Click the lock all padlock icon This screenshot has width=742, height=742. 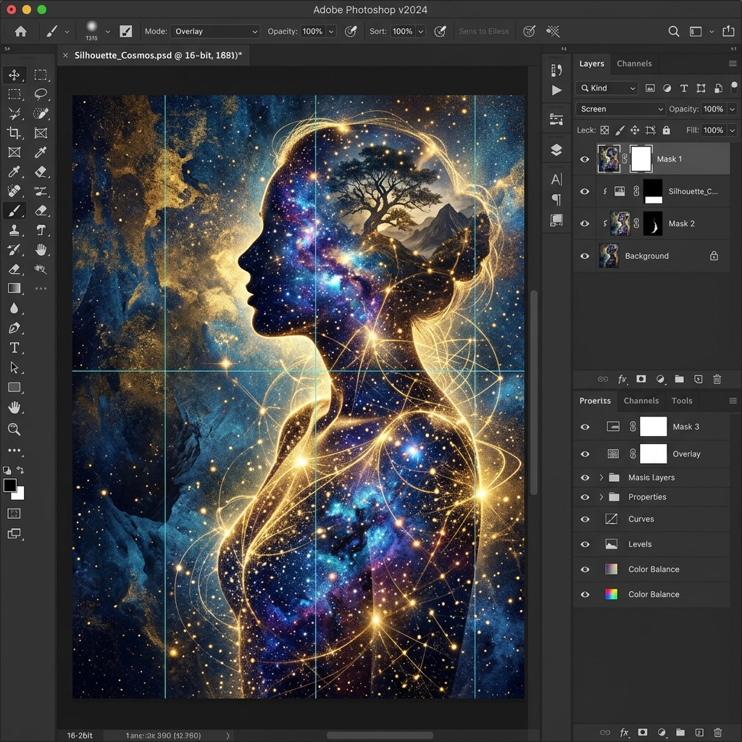pos(667,130)
